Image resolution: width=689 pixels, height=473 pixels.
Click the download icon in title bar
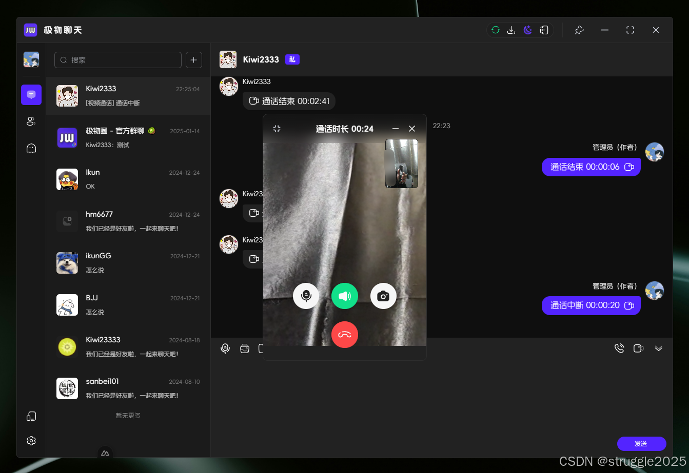[511, 30]
